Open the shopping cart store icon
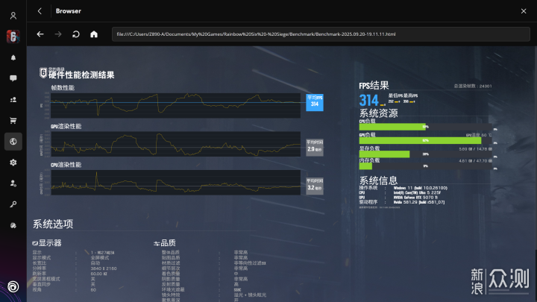This screenshot has width=537, height=302. (13, 121)
